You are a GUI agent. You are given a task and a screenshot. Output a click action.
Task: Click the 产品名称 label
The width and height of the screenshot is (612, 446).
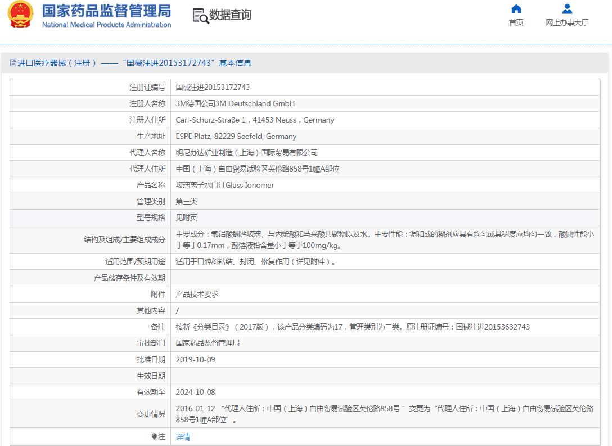pos(151,186)
